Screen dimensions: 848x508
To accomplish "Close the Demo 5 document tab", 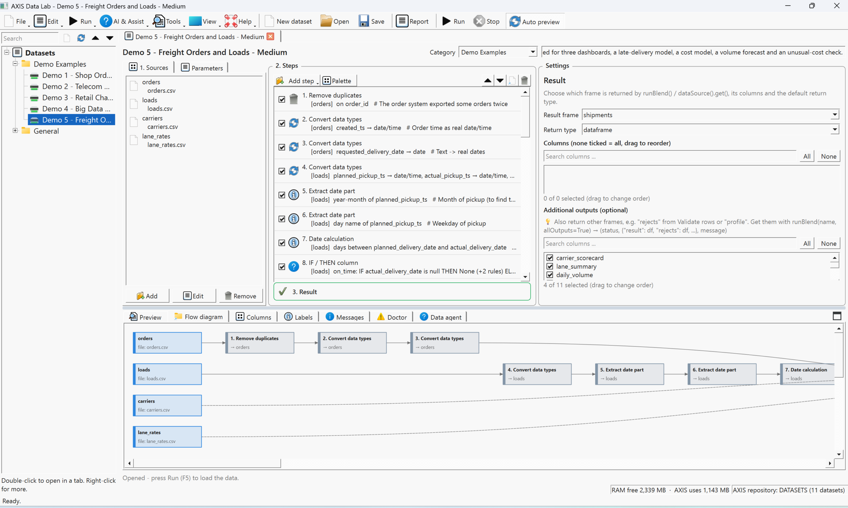I will [x=270, y=37].
